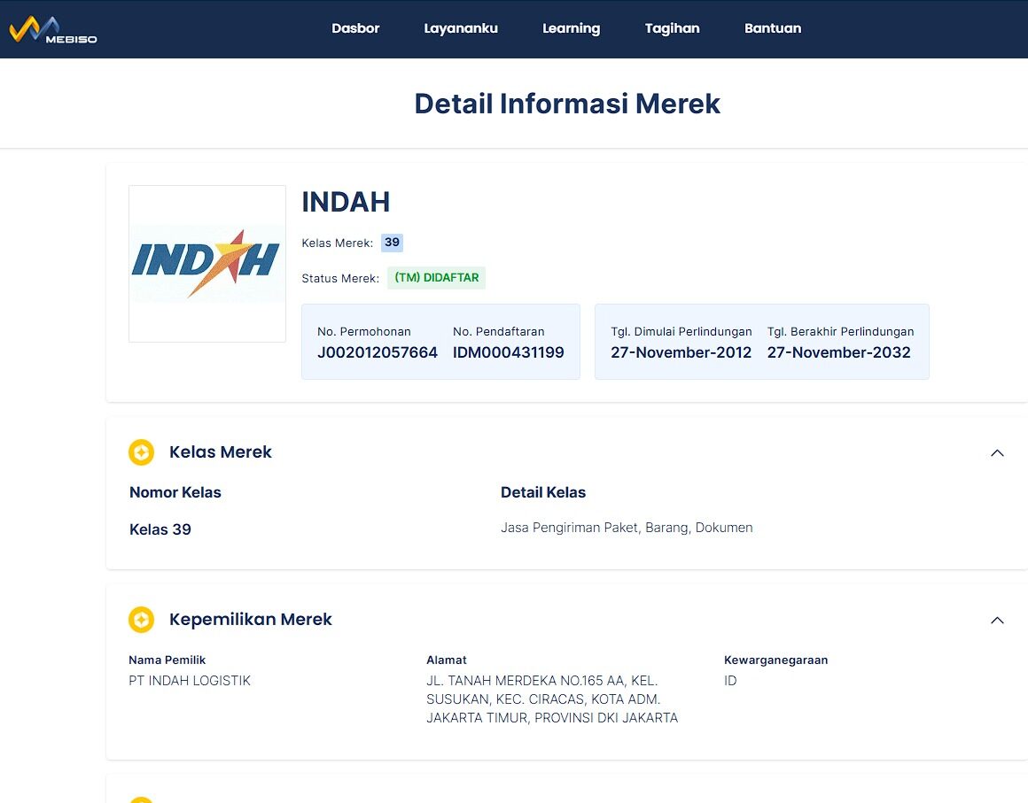This screenshot has width=1028, height=803.
Task: Select protection end date 27-November-2032
Action: [838, 352]
